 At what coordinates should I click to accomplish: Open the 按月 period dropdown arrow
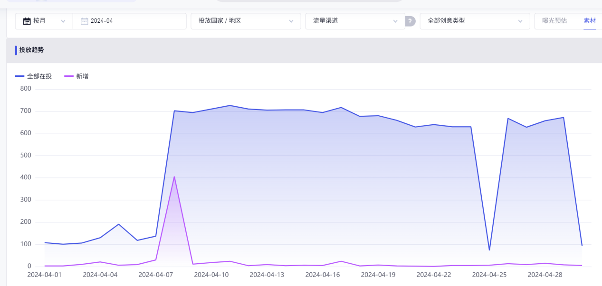[x=63, y=21]
